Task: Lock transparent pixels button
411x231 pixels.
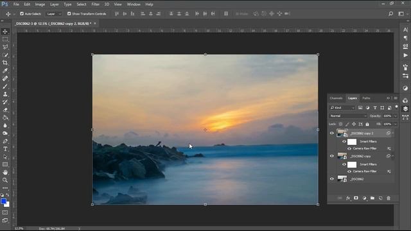Action: click(340, 124)
